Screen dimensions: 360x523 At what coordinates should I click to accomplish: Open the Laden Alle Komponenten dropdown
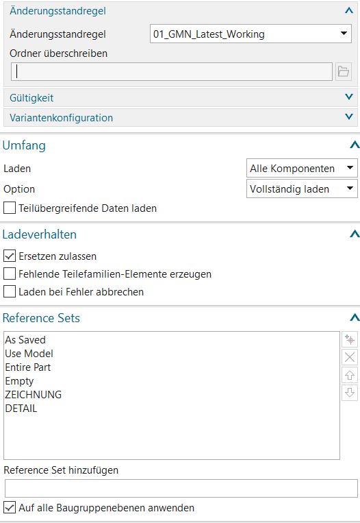[x=302, y=168]
